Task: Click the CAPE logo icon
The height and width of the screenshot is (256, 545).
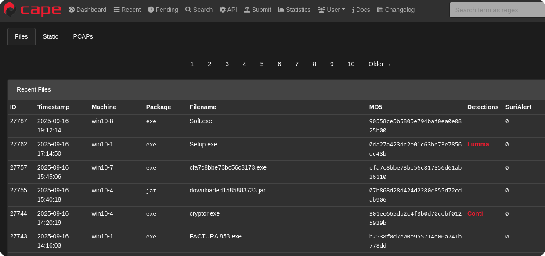Action: [10, 10]
